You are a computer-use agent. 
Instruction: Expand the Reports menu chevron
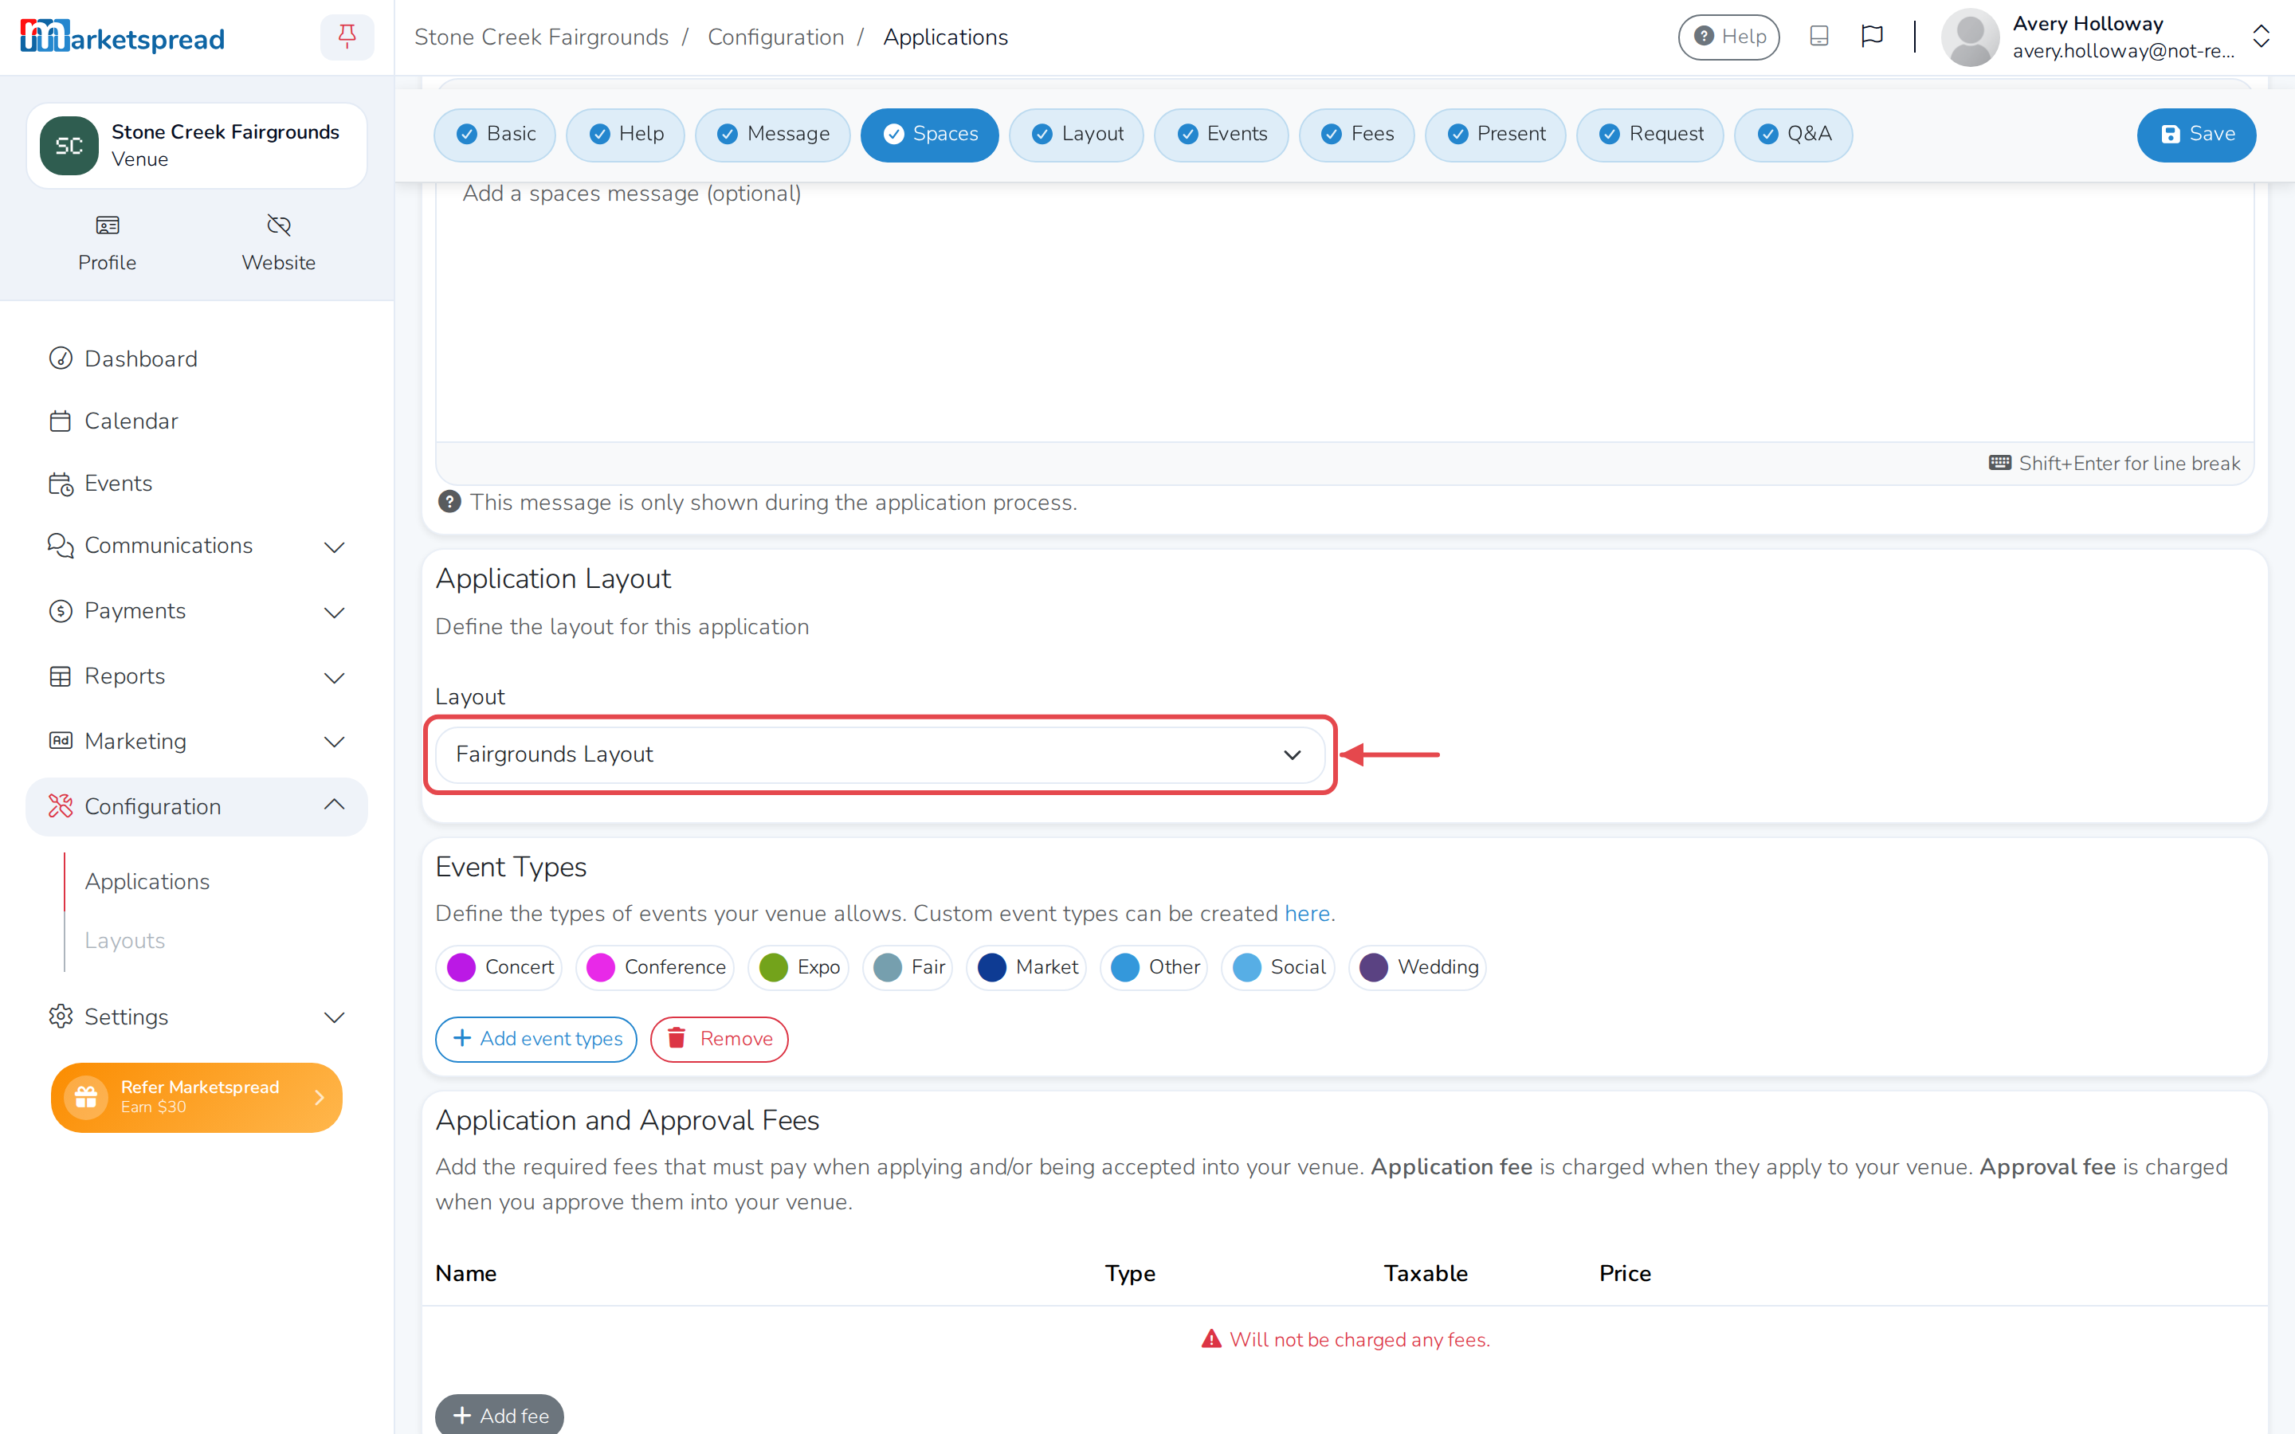point(334,678)
